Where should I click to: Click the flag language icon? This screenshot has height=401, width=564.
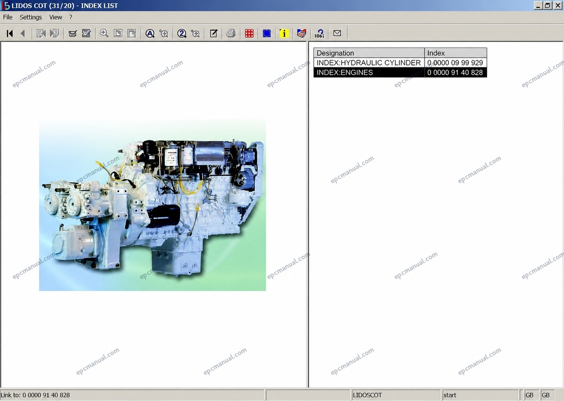[x=302, y=33]
